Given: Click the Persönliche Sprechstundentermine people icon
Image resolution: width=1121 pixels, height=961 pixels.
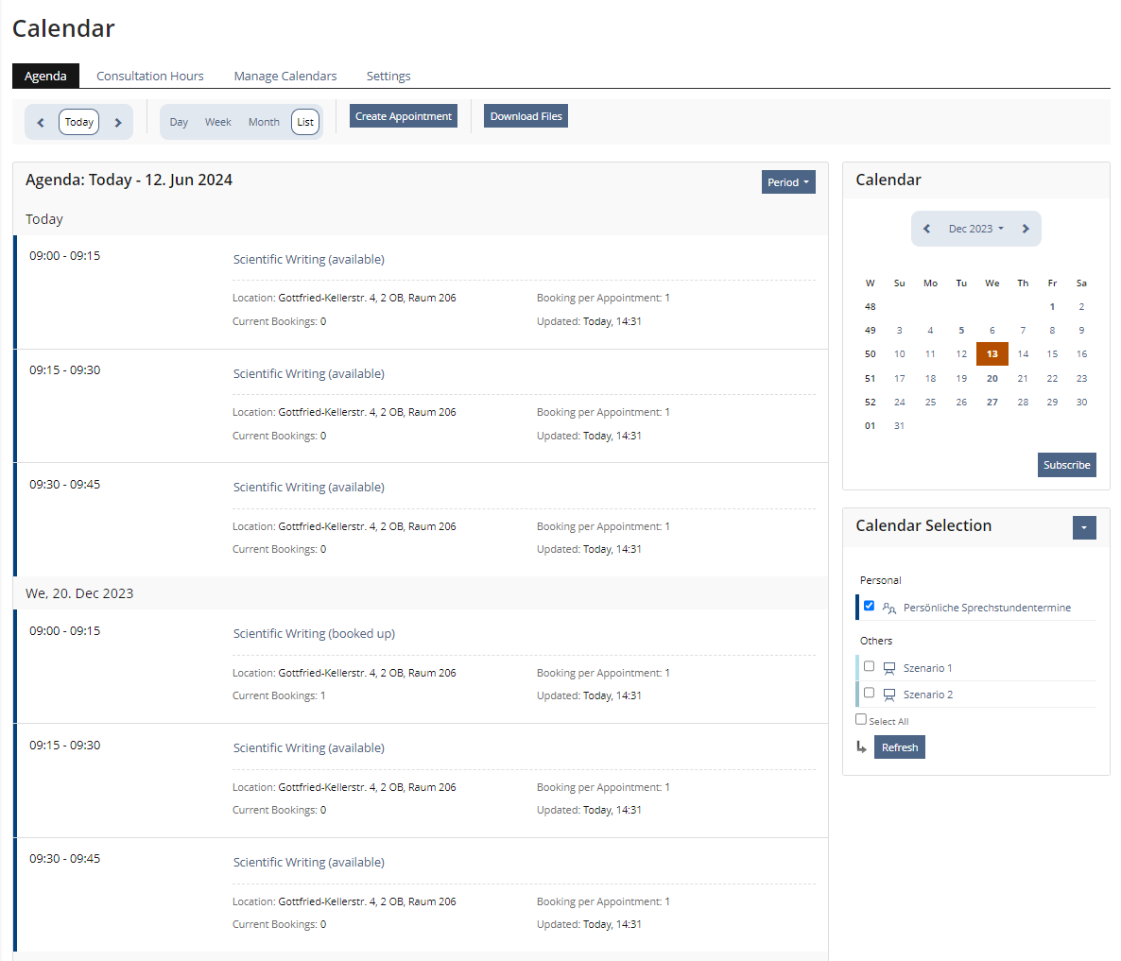Looking at the screenshot, I should (888, 608).
